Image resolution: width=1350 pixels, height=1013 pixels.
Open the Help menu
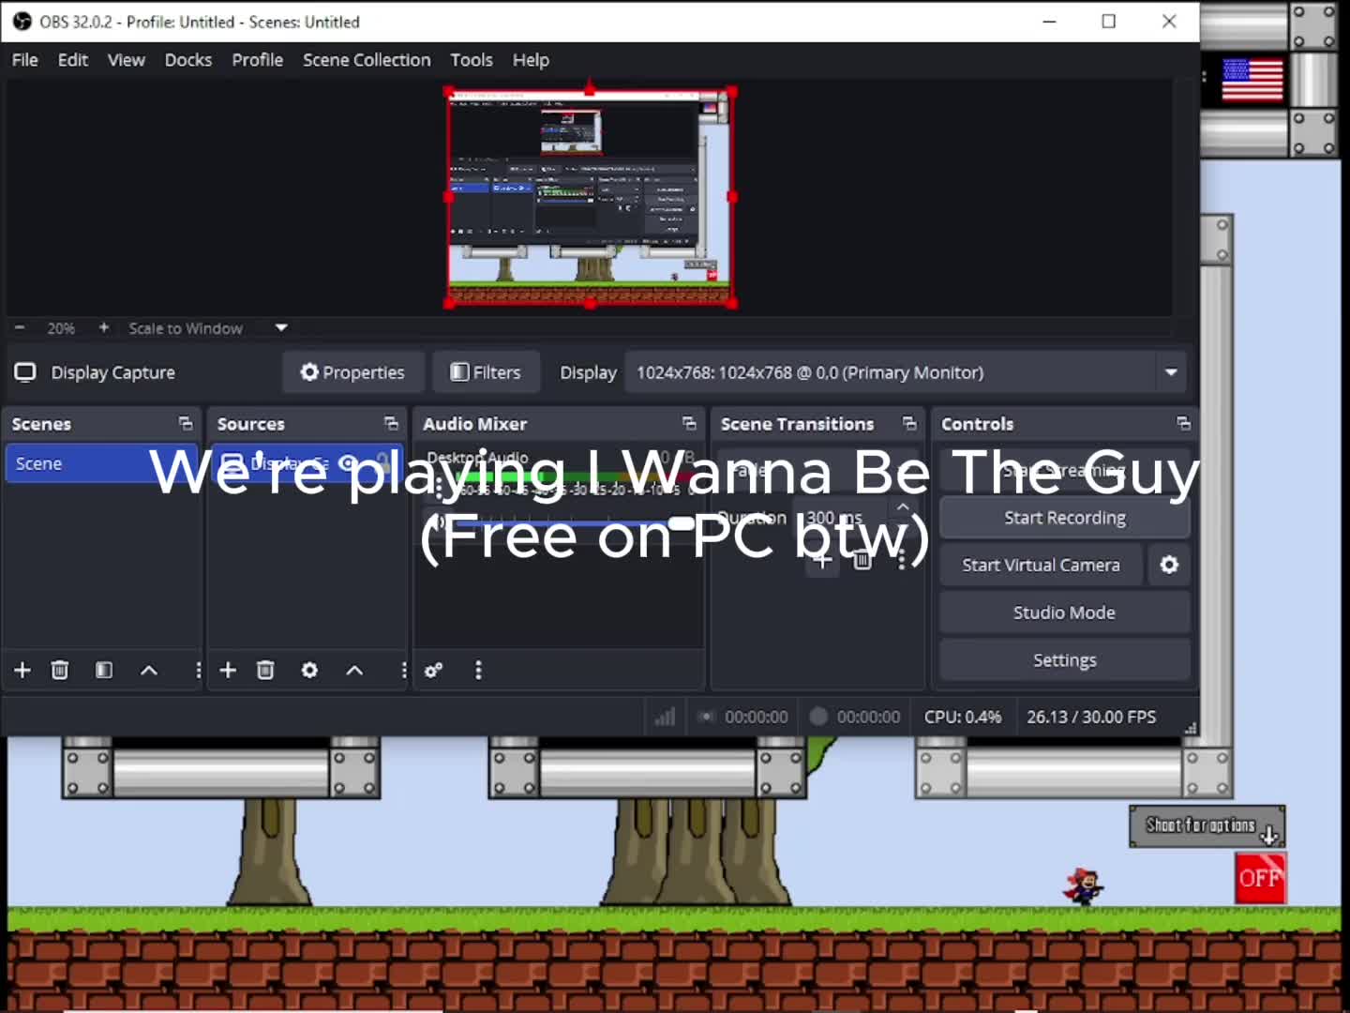(x=531, y=60)
